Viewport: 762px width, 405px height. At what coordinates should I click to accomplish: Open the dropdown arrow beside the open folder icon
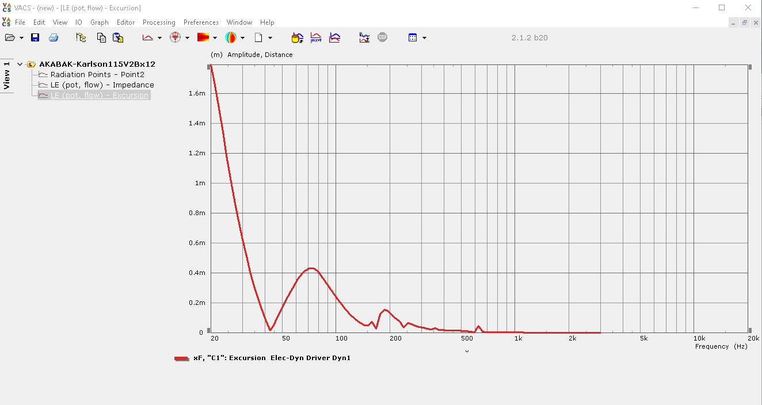(21, 38)
